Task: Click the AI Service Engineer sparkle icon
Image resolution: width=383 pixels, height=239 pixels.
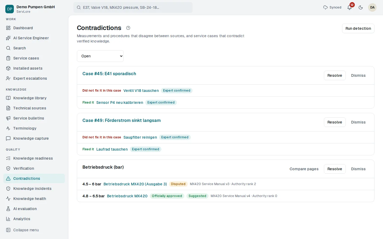Action: (8, 38)
